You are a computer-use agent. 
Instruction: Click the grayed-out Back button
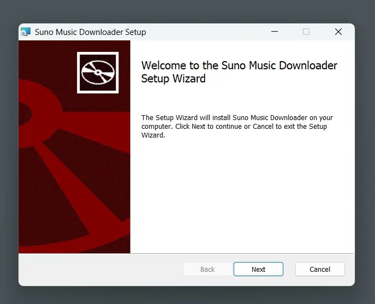[x=207, y=269]
